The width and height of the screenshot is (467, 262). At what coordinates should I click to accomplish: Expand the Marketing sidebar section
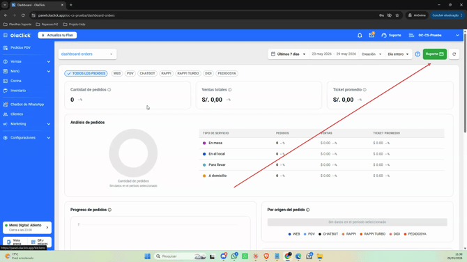coord(27,124)
